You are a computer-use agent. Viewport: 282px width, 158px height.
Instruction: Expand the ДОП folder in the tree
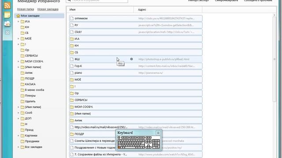[19, 118]
